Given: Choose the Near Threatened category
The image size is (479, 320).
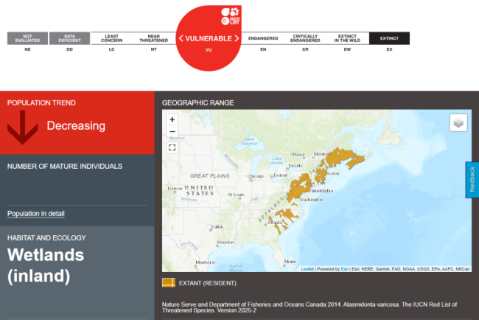Looking at the screenshot, I should pyautogui.click(x=153, y=38).
